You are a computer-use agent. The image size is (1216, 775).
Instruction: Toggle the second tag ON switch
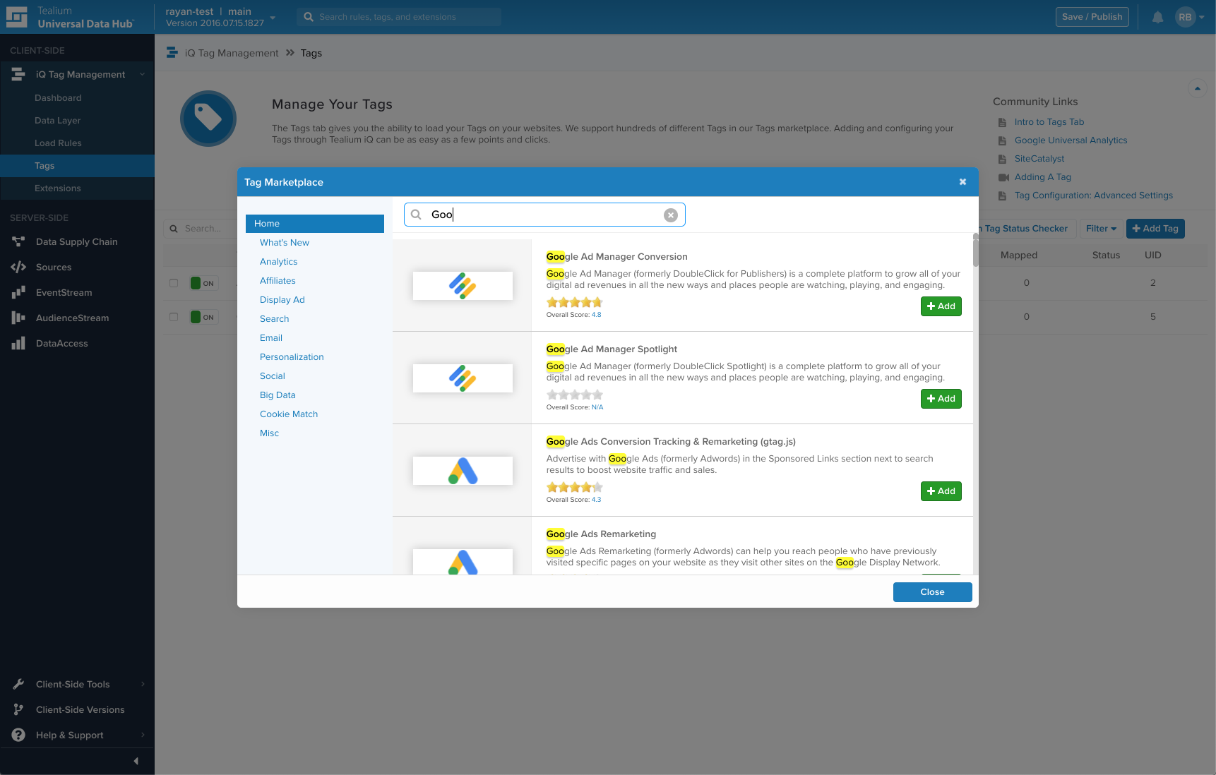tap(203, 317)
